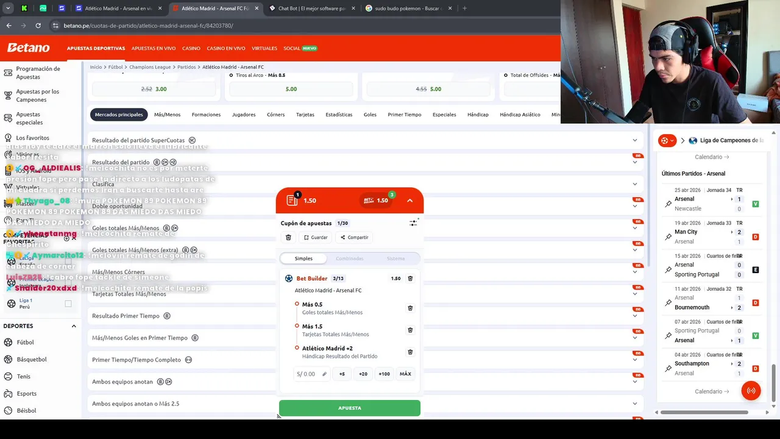Screen dimensions: 780x439
Task: Reload the page in browser
Action: (38, 26)
